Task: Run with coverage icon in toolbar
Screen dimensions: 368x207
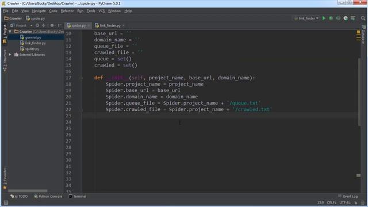Action: pyautogui.click(x=338, y=18)
